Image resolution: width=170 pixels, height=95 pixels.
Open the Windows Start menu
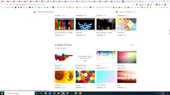coord(2,93)
